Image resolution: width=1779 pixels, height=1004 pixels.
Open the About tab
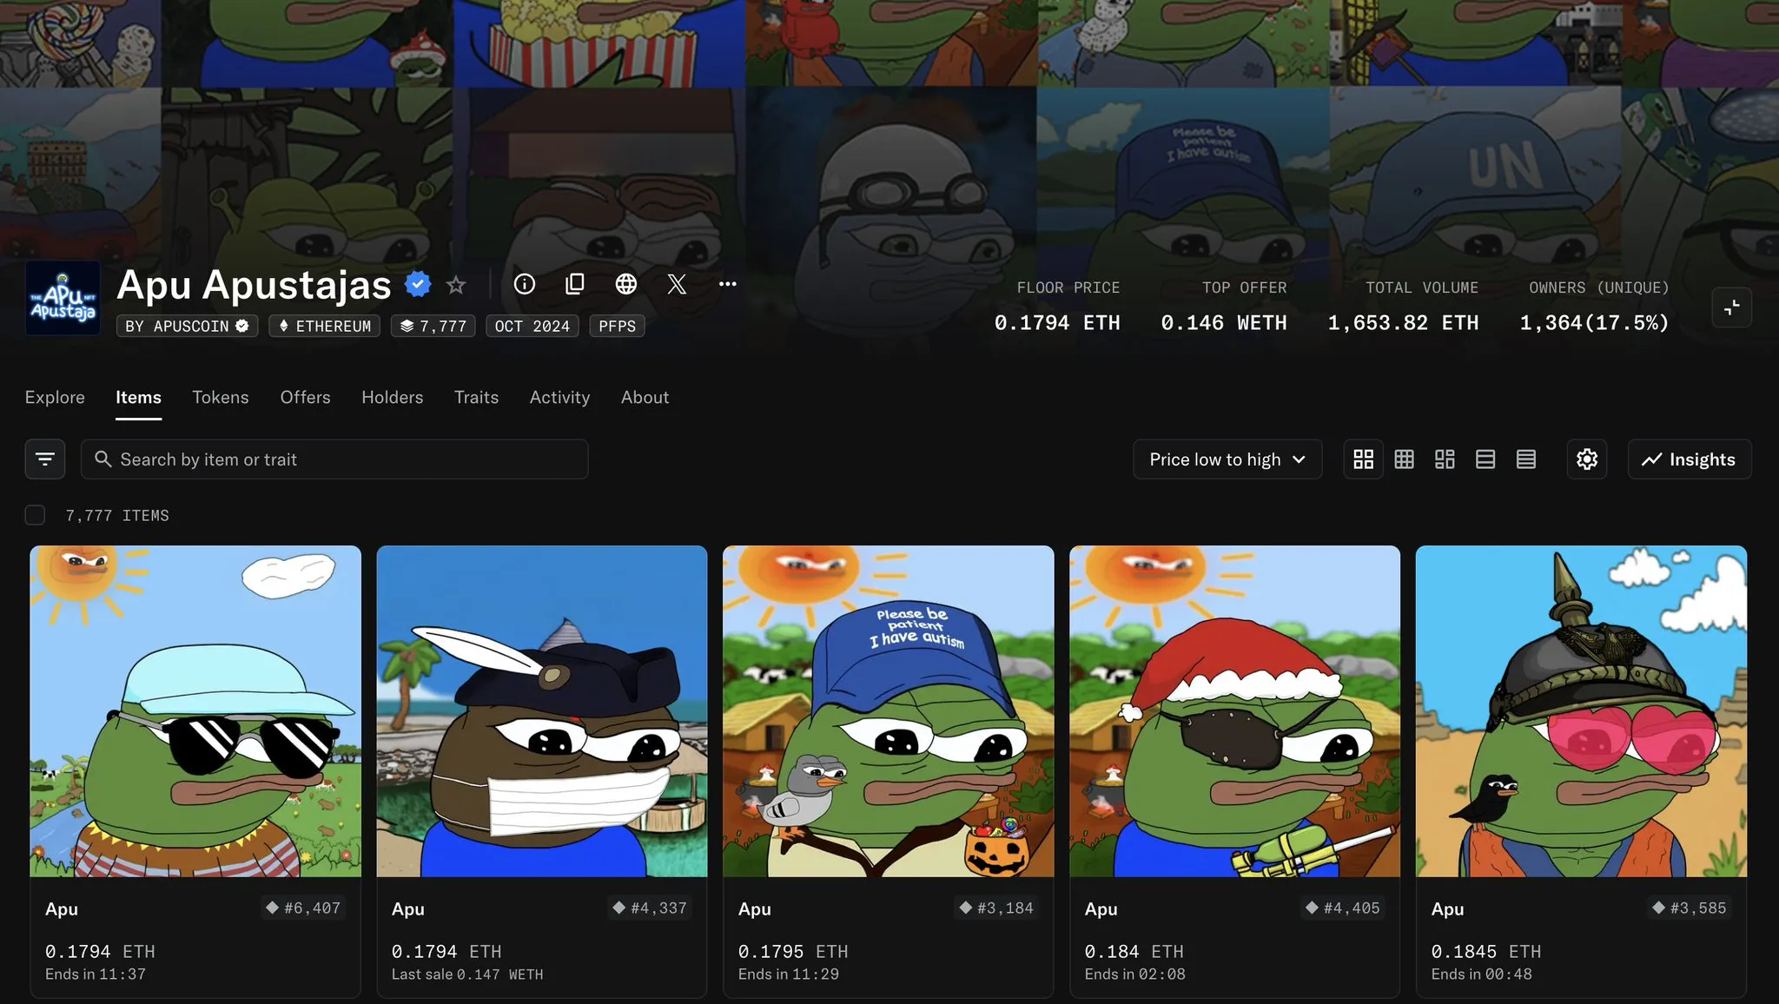[645, 397]
